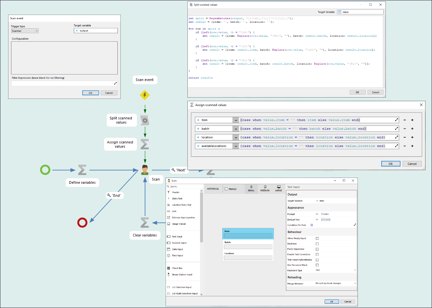
Task: Open the Scan user step node
Action: click(145, 170)
